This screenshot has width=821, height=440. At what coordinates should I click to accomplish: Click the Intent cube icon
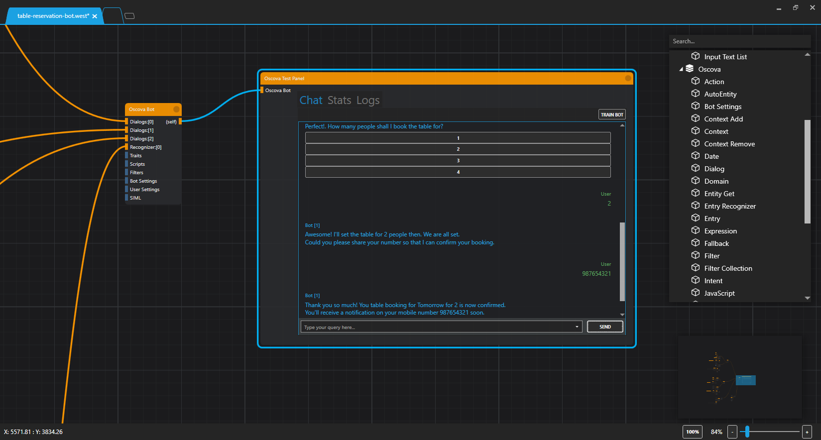click(696, 280)
